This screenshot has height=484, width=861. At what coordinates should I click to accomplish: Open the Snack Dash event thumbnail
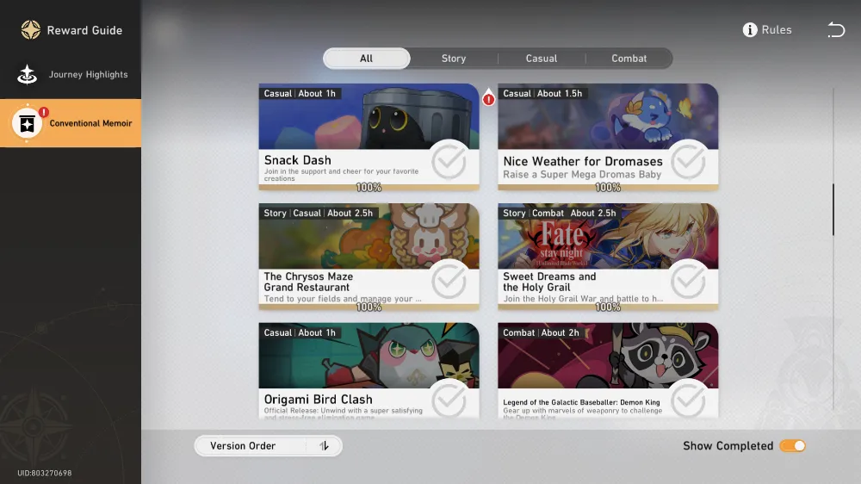pyautogui.click(x=369, y=116)
